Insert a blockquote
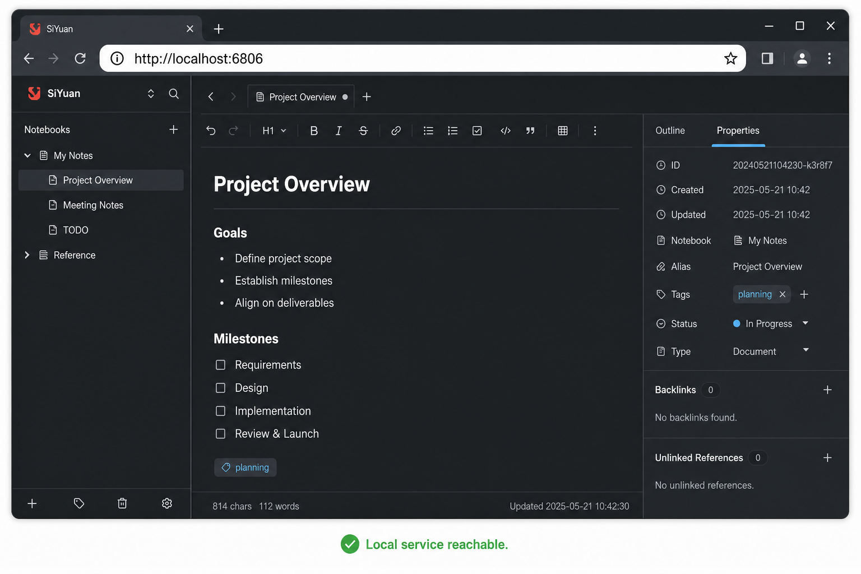This screenshot has width=861, height=574. tap(530, 131)
